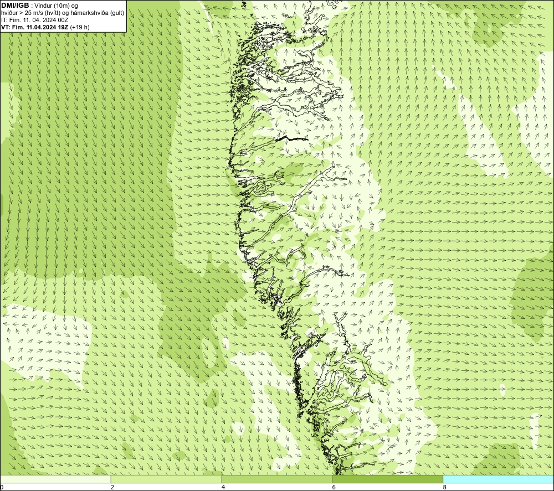Click the light blue scale segment above 8
The image size is (554, 491).
[x=499, y=479]
